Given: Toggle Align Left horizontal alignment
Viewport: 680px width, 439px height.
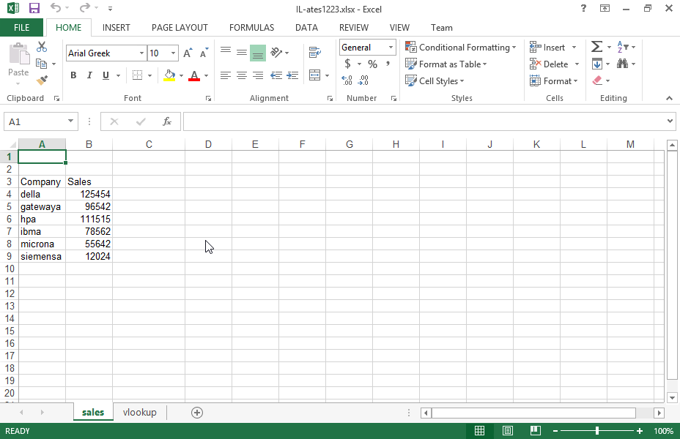Looking at the screenshot, I should tap(226, 75).
